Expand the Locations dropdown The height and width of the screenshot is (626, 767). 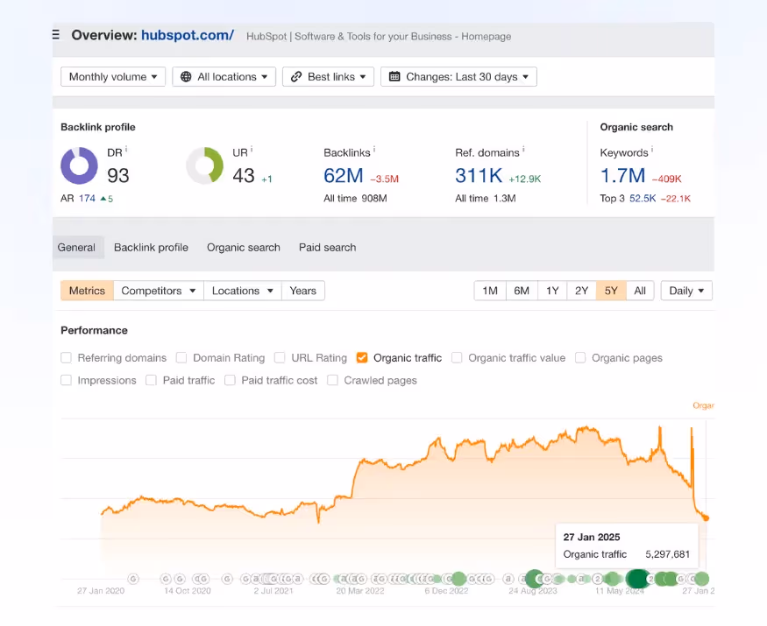(243, 291)
